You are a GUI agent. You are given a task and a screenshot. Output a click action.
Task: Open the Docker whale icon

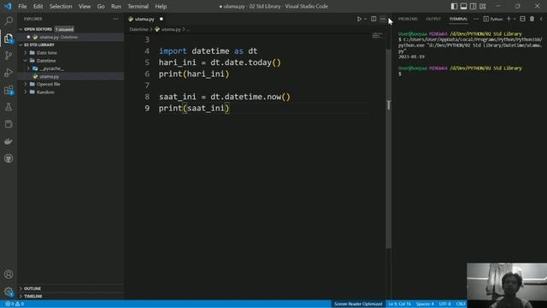point(9,141)
